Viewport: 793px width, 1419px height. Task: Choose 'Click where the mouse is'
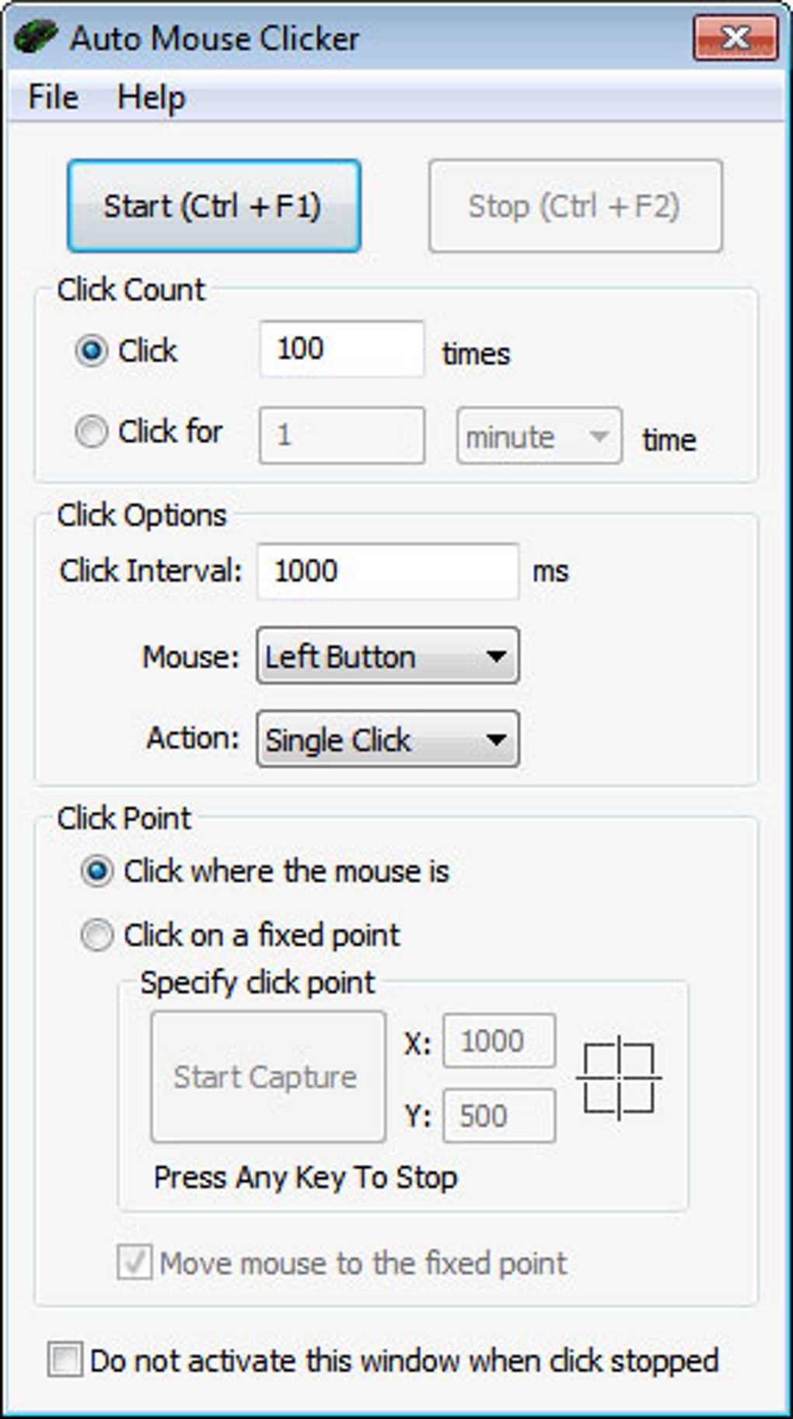(97, 872)
